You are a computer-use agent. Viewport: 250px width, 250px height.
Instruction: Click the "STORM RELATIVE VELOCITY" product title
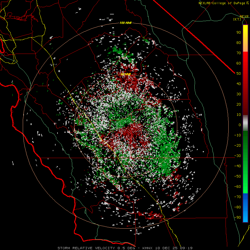(x=86, y=248)
